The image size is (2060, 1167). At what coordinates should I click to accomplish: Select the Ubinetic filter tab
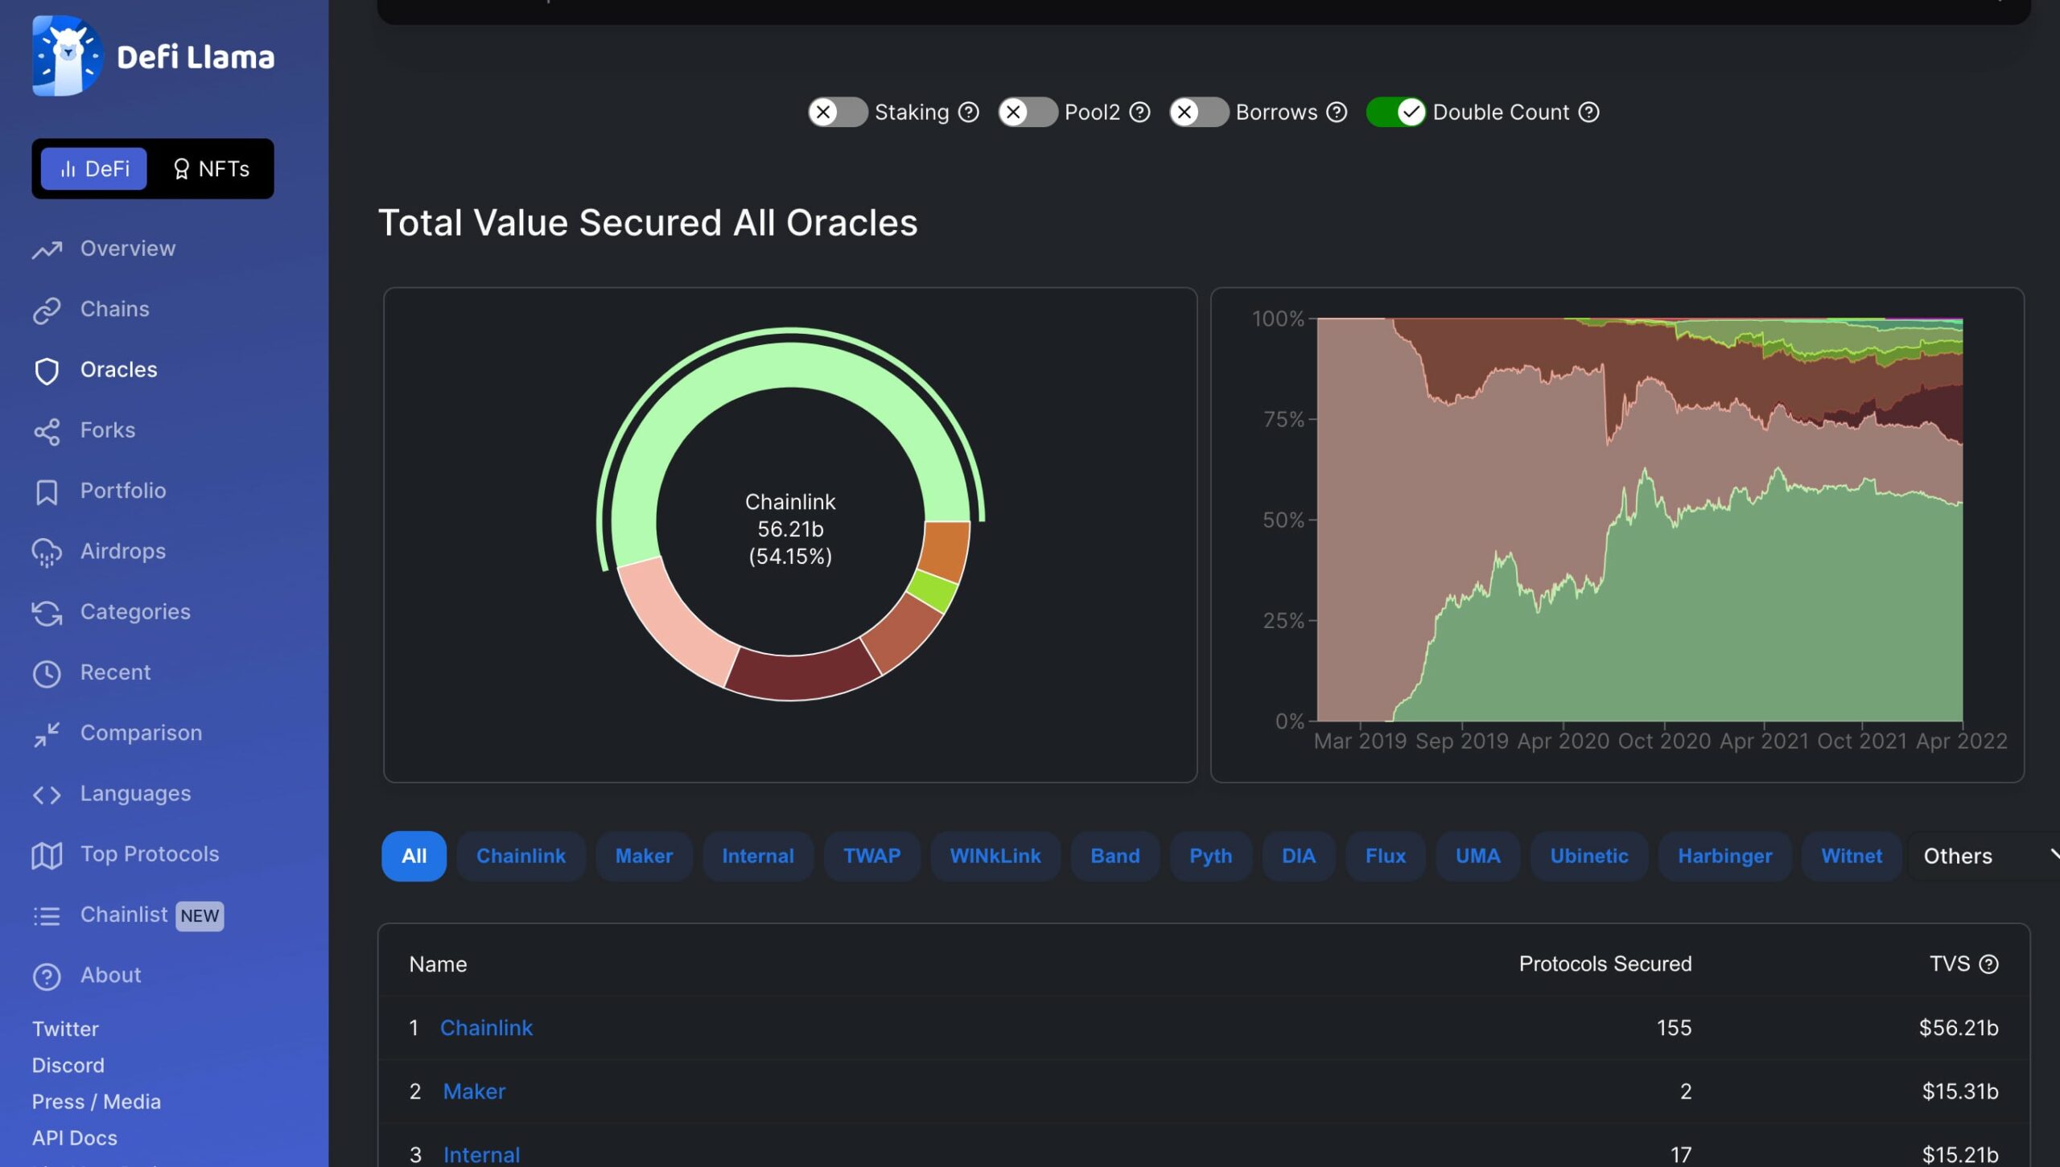point(1589,856)
